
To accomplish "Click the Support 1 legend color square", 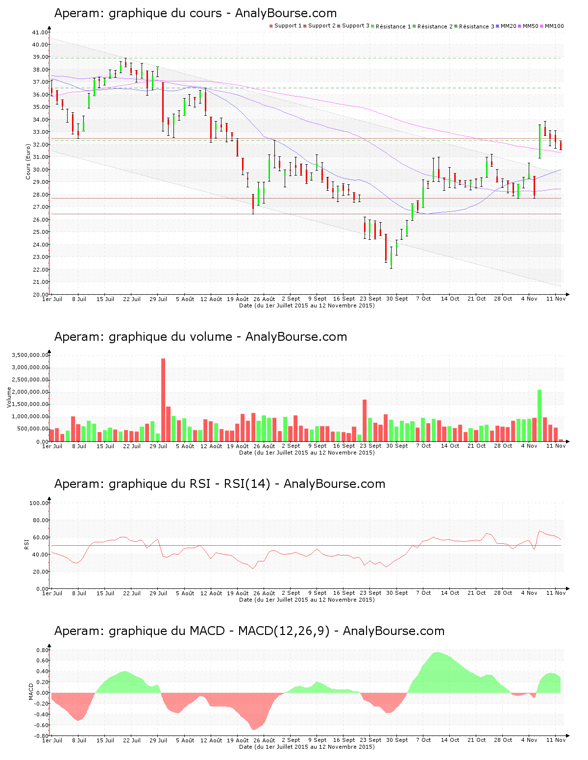I will click(x=271, y=26).
